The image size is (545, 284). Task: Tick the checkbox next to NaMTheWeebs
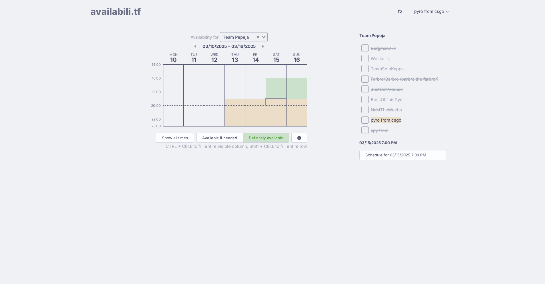click(365, 110)
